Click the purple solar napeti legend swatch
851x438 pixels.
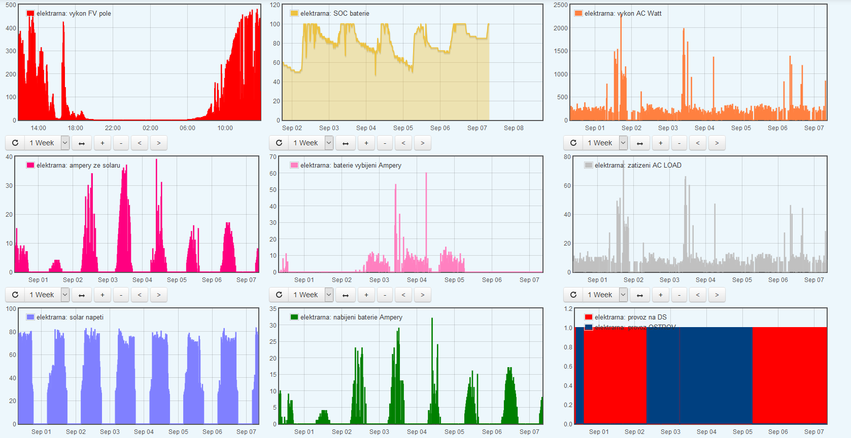click(x=30, y=317)
